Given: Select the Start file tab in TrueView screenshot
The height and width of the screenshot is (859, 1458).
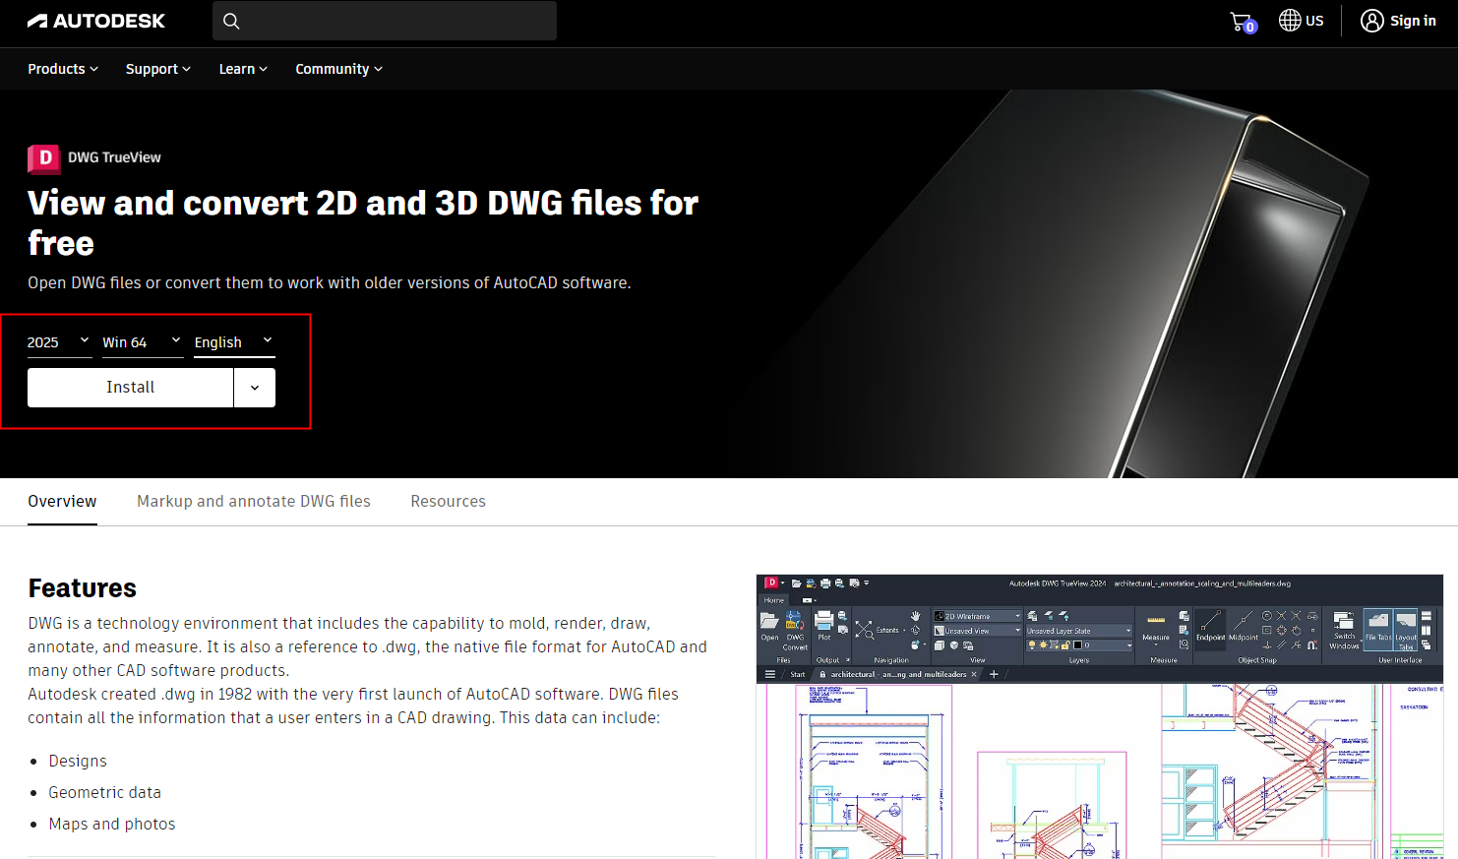Looking at the screenshot, I should click(x=798, y=675).
